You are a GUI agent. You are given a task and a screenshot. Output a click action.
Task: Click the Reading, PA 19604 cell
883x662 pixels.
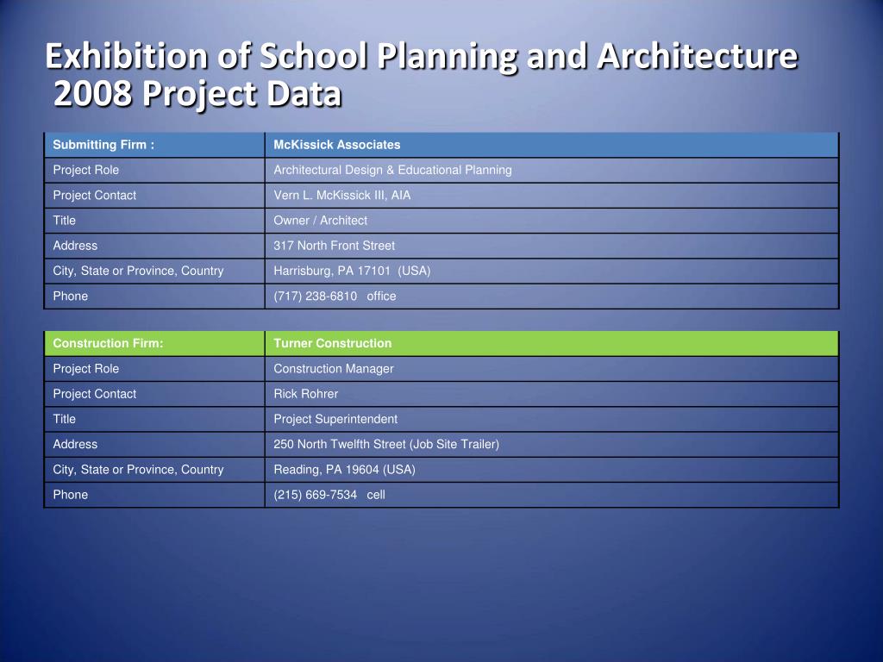click(552, 470)
